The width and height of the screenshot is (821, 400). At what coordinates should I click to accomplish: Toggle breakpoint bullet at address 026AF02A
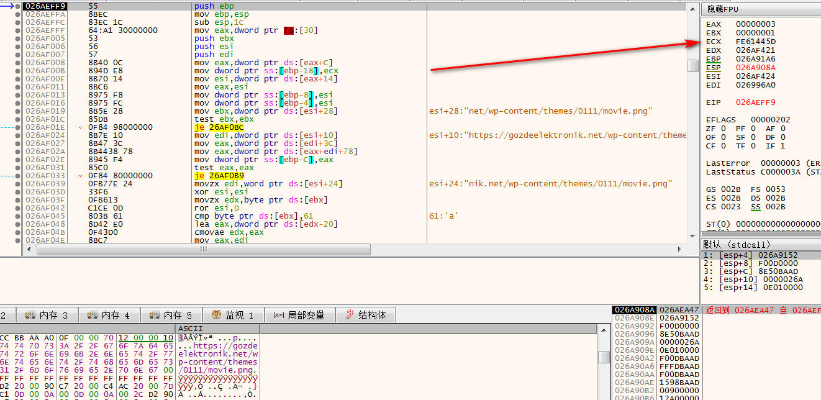[x=17, y=152]
